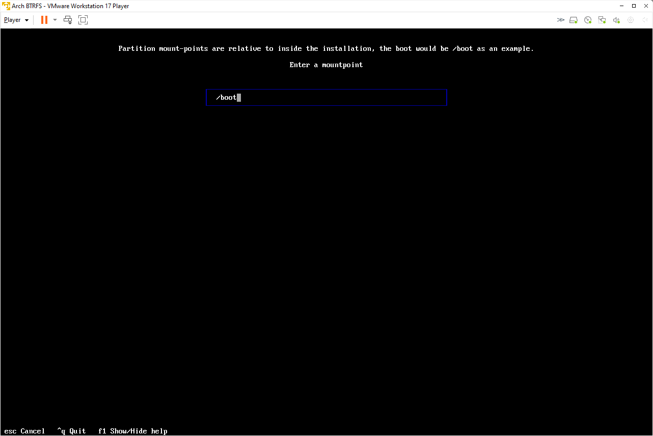Image resolution: width=653 pixels, height=436 pixels.
Task: Click the 'Enter a mountpoint' prompt text
Action: point(326,65)
